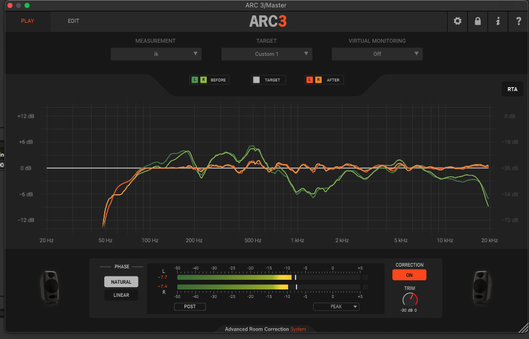Open the Virtual Monitoring dropdown

click(x=377, y=54)
